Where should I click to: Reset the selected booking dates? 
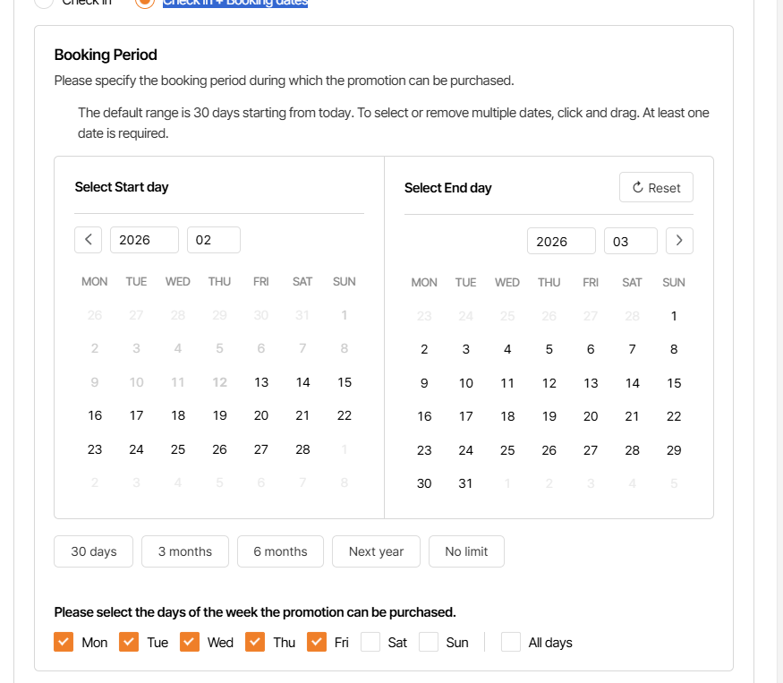tap(656, 188)
